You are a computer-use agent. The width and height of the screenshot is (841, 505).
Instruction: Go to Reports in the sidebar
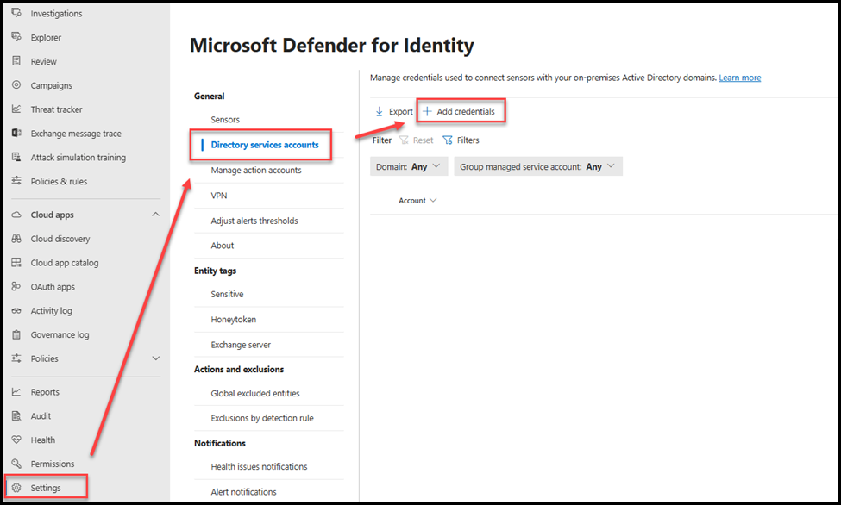click(45, 392)
